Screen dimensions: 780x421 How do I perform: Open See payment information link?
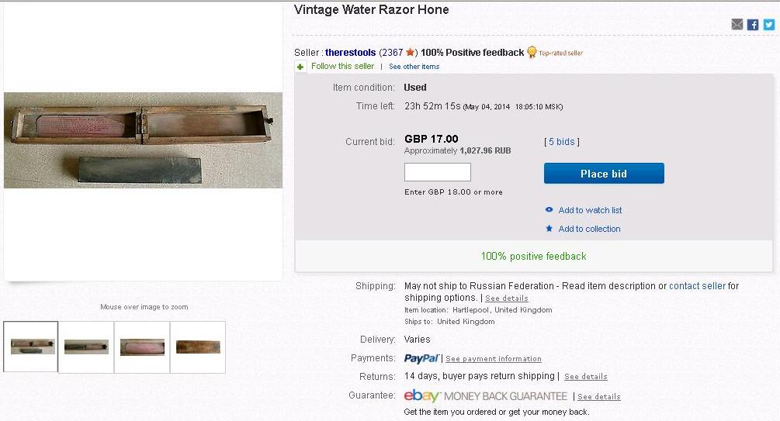click(x=494, y=359)
